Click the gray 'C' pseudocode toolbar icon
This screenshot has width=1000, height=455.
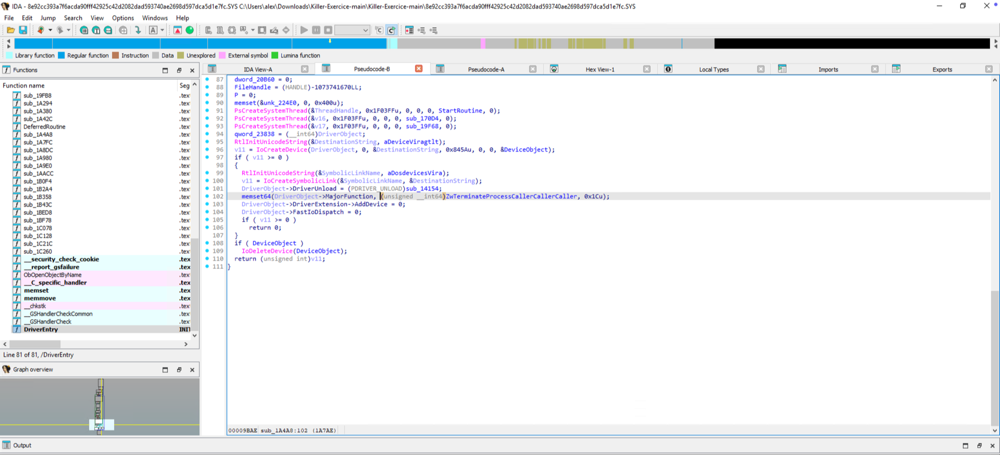[x=379, y=30]
